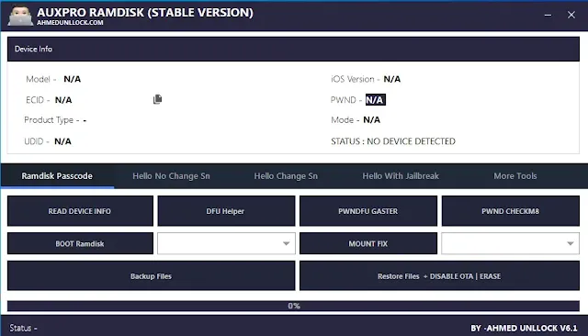Image resolution: width=588 pixels, height=336 pixels.
Task: Launch the DFU Helper
Action: tap(226, 211)
